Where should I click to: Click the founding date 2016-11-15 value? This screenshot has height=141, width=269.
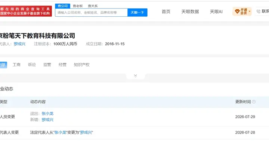[x=115, y=44]
